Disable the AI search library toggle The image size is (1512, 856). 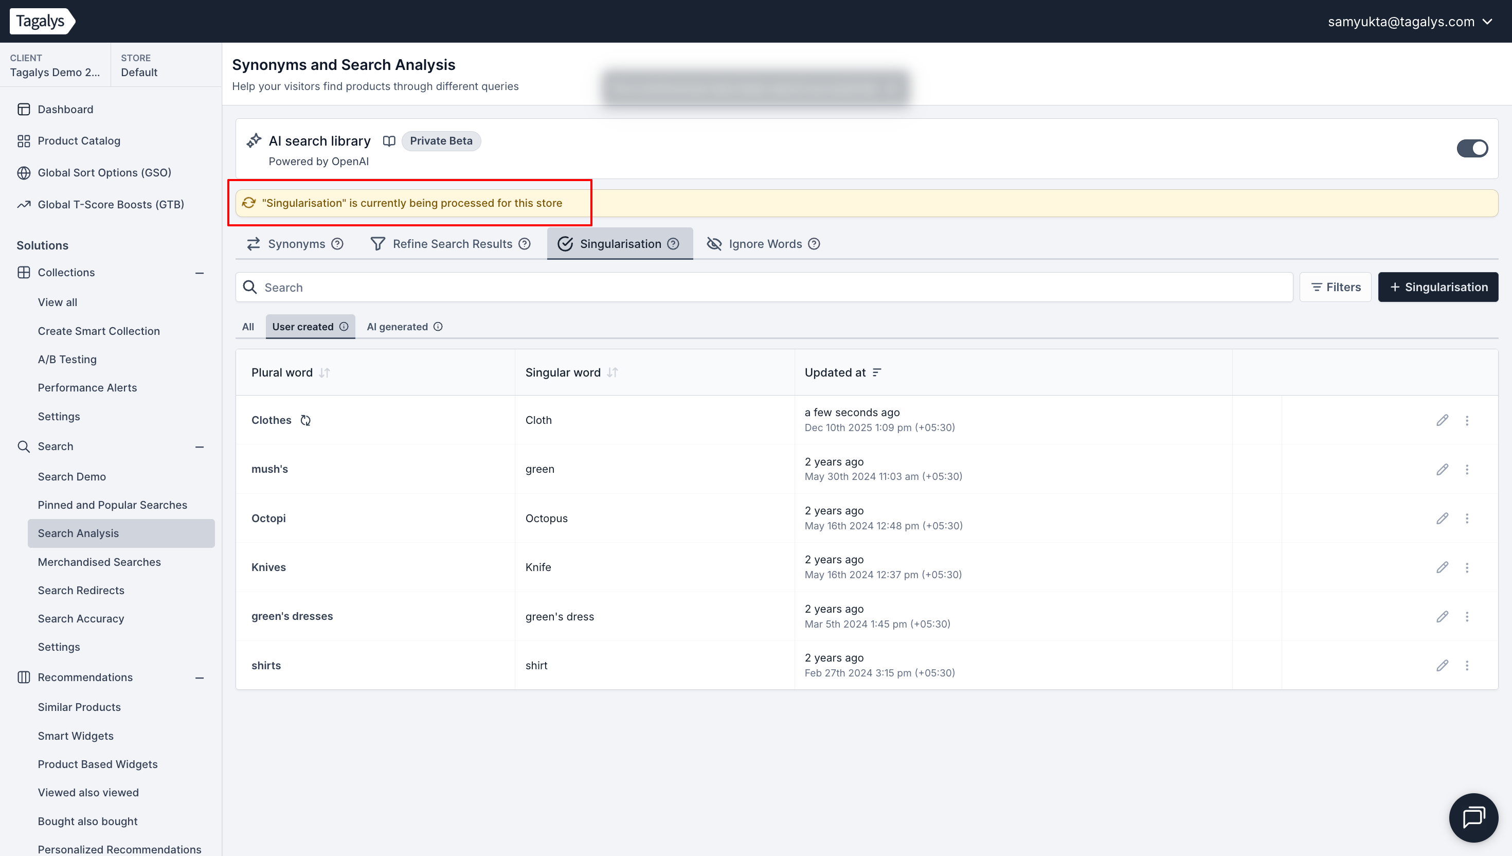pos(1471,148)
